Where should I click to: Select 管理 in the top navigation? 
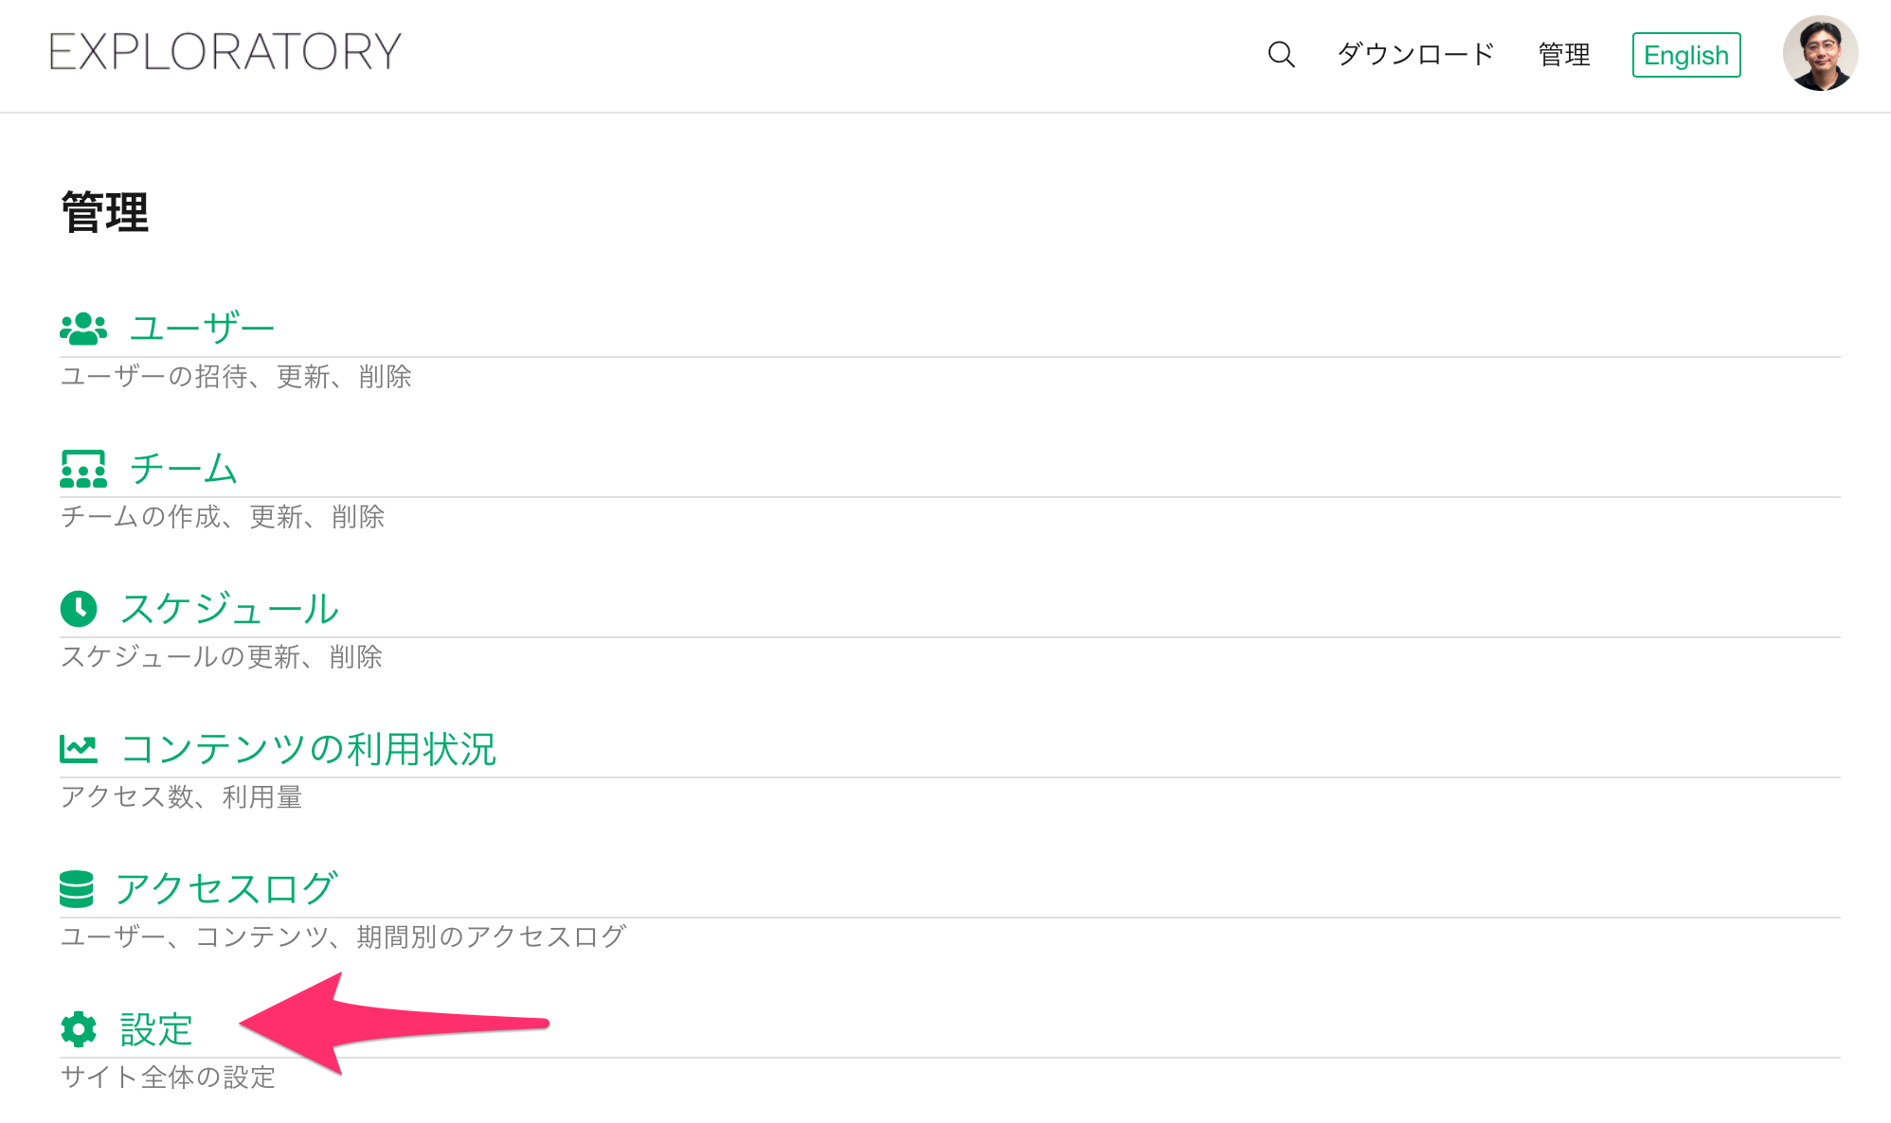pos(1564,54)
